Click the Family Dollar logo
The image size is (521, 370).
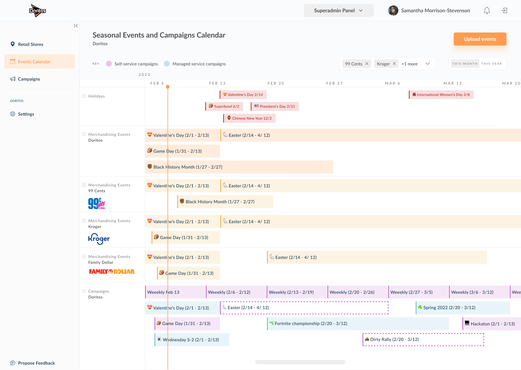click(x=112, y=271)
